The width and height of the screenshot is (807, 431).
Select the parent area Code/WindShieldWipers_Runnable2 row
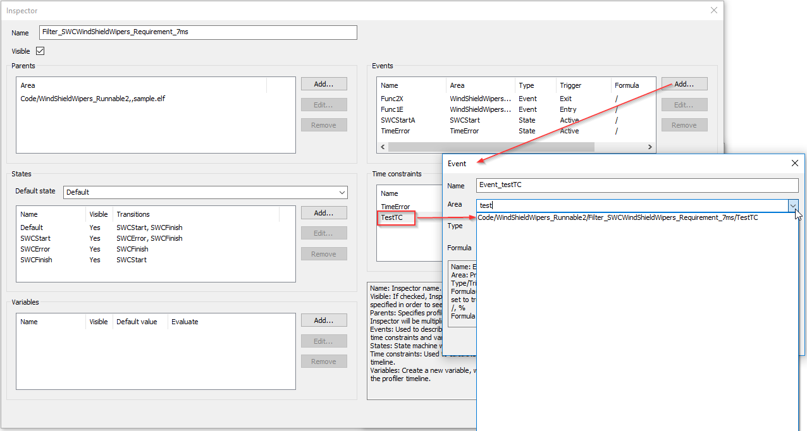click(x=93, y=99)
